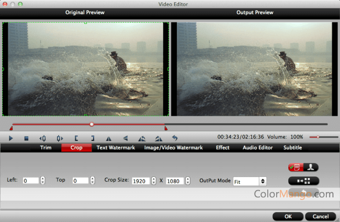Step to the previous frame
Viewport: 340px width, 222px height.
pos(43,138)
